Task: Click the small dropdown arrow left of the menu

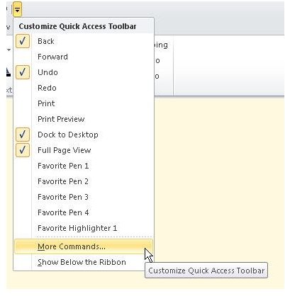Action: click(9, 50)
